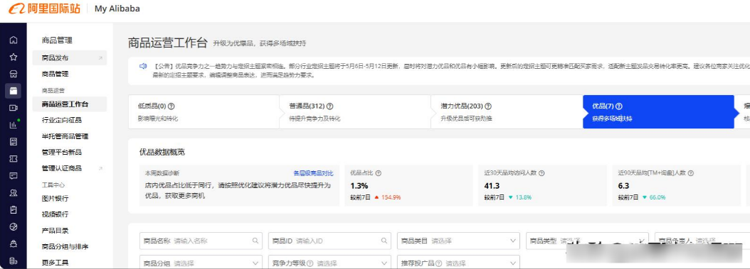Open the 商品类目 dropdown

tap(458, 241)
